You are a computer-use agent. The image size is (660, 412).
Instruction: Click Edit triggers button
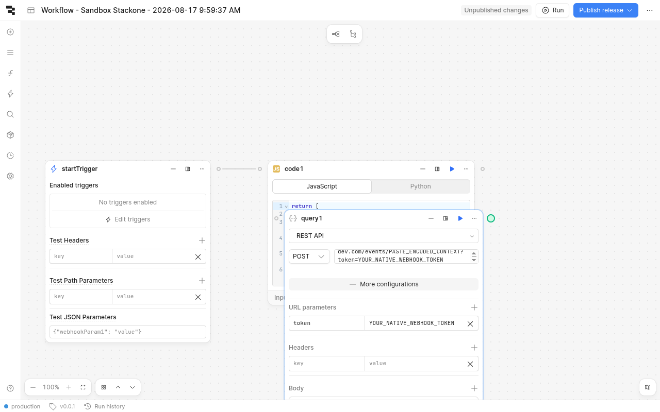128,219
